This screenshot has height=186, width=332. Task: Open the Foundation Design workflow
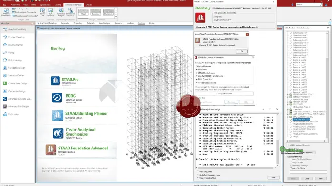[17, 68]
